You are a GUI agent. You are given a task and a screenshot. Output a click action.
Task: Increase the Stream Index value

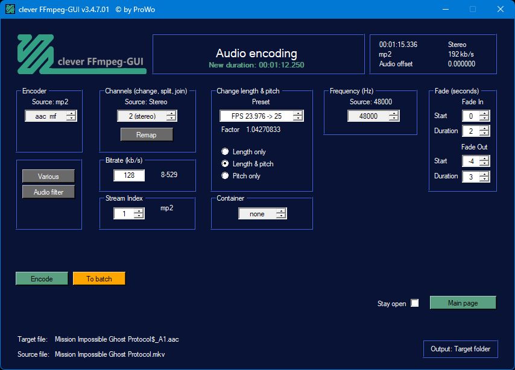pyautogui.click(x=139, y=211)
